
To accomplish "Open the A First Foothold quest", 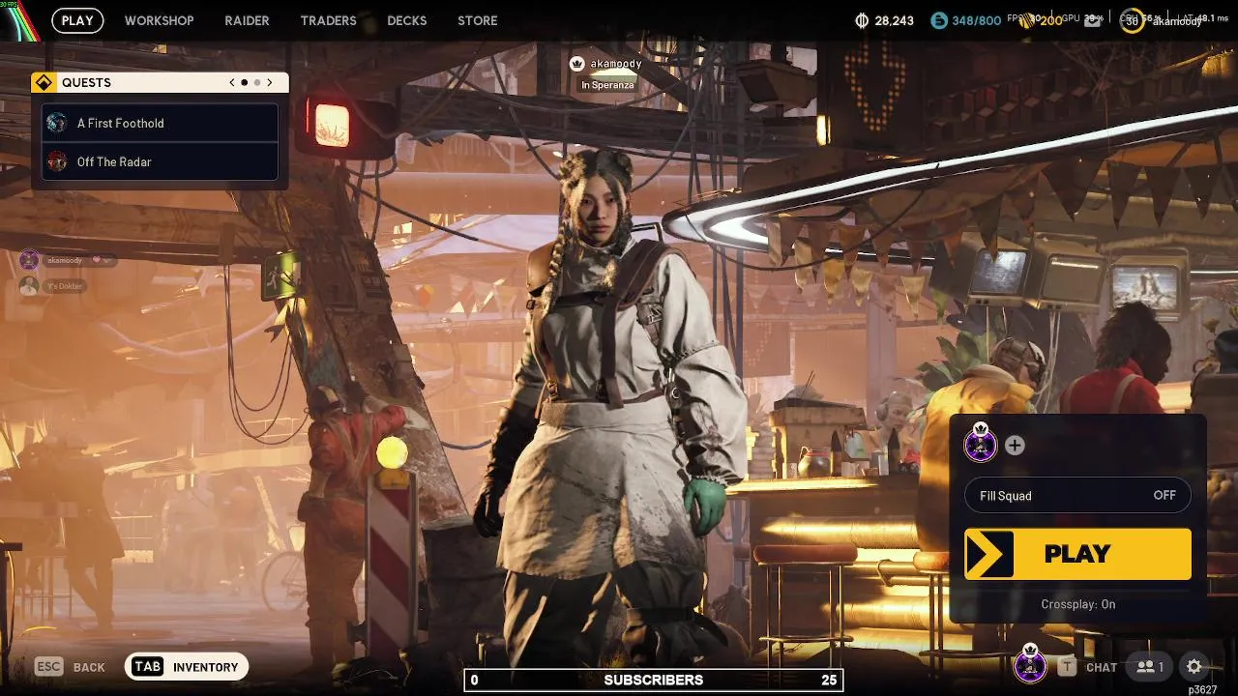I will click(x=161, y=123).
